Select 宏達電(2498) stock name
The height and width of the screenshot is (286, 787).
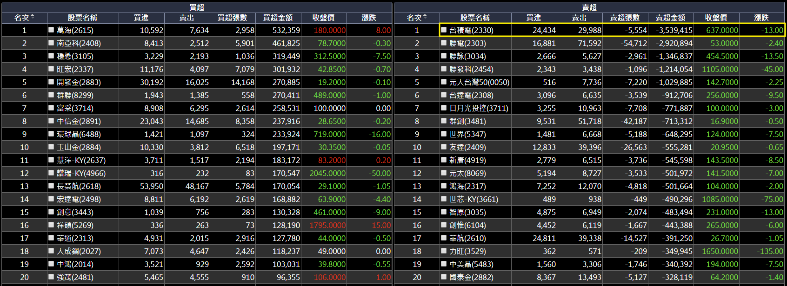[x=79, y=199]
